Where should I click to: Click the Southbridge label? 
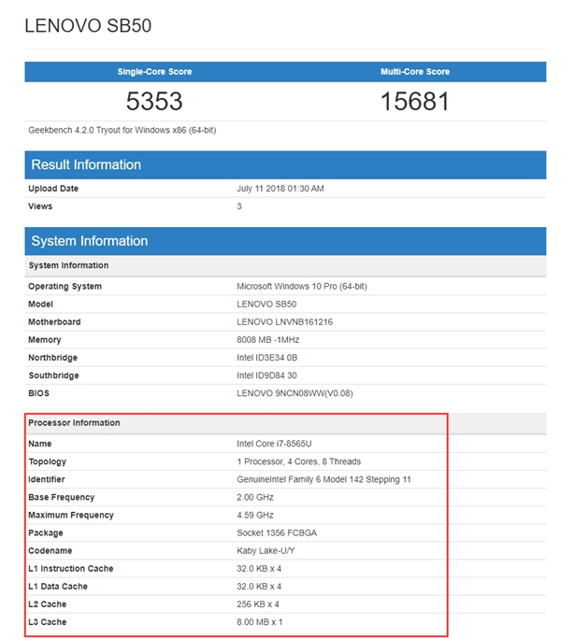[x=53, y=376]
